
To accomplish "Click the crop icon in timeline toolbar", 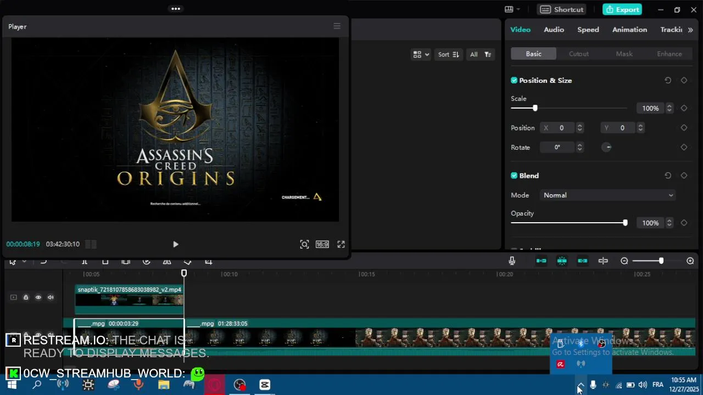I will click(208, 261).
